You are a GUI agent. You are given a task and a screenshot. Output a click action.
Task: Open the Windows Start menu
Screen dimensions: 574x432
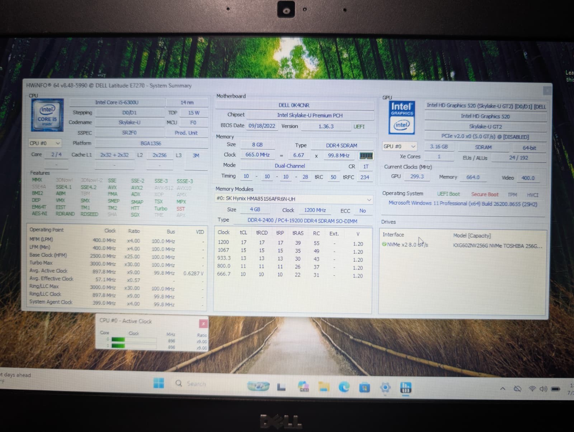pos(159,383)
